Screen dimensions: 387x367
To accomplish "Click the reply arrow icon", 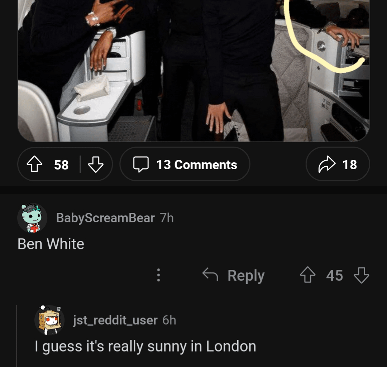I will pos(210,275).
